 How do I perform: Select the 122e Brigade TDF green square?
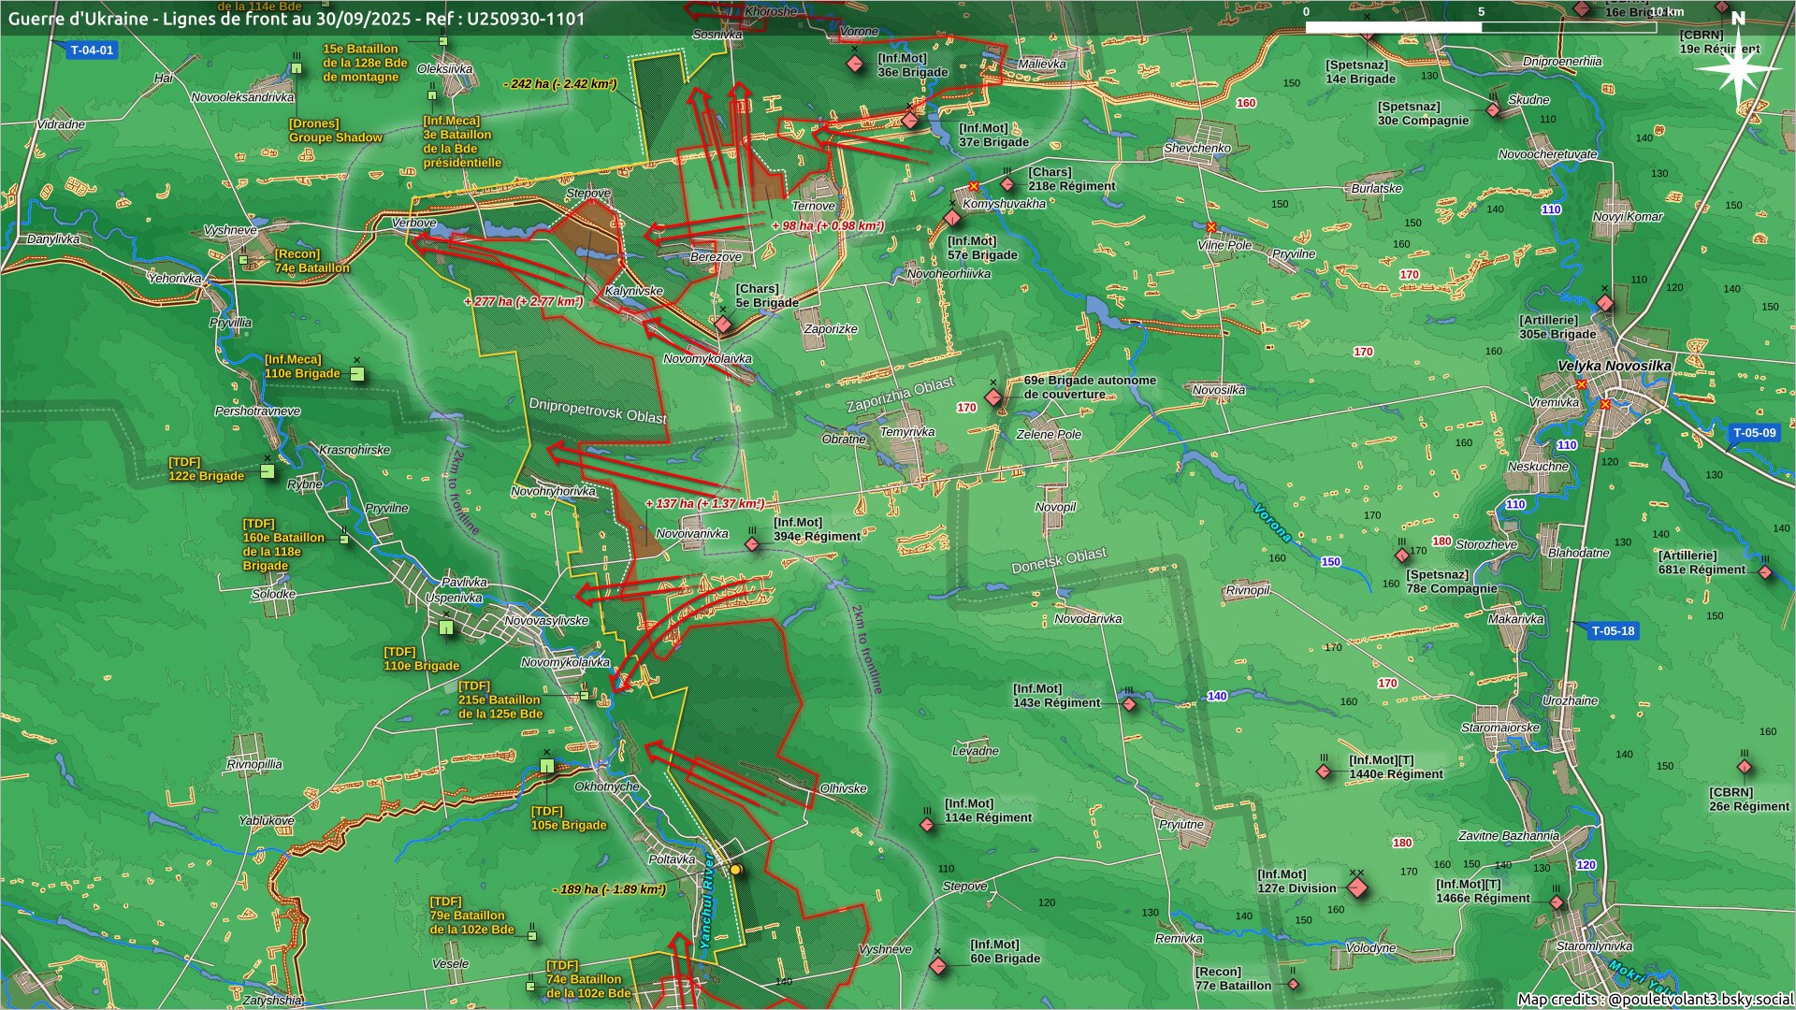268,471
